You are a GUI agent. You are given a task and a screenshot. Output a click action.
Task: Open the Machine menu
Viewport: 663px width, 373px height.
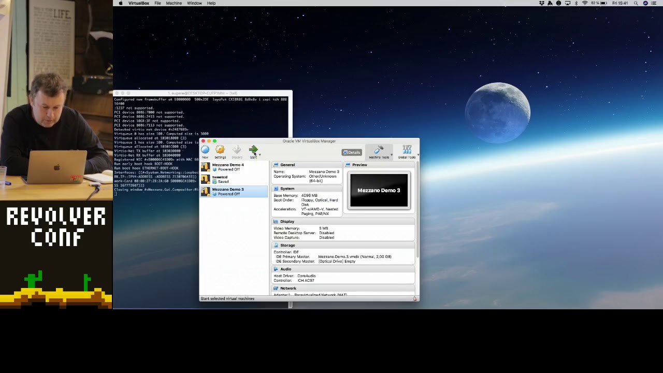174,3
